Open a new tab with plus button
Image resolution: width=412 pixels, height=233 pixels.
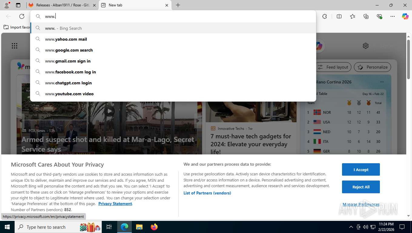[178, 5]
